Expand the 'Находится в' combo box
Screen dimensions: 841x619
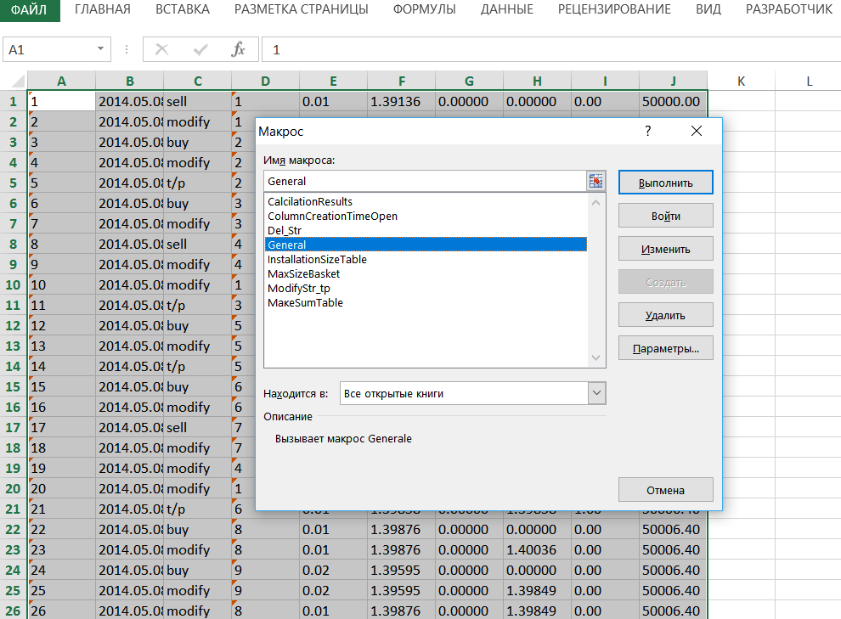[x=596, y=393]
